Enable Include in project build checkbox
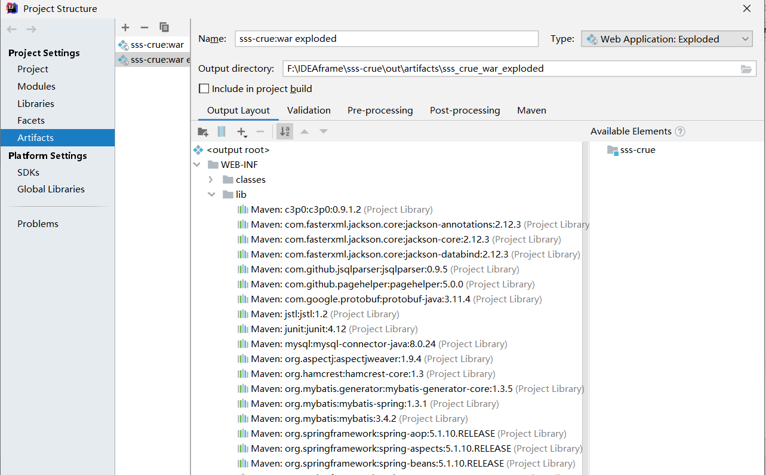This screenshot has height=475, width=766. 205,89
